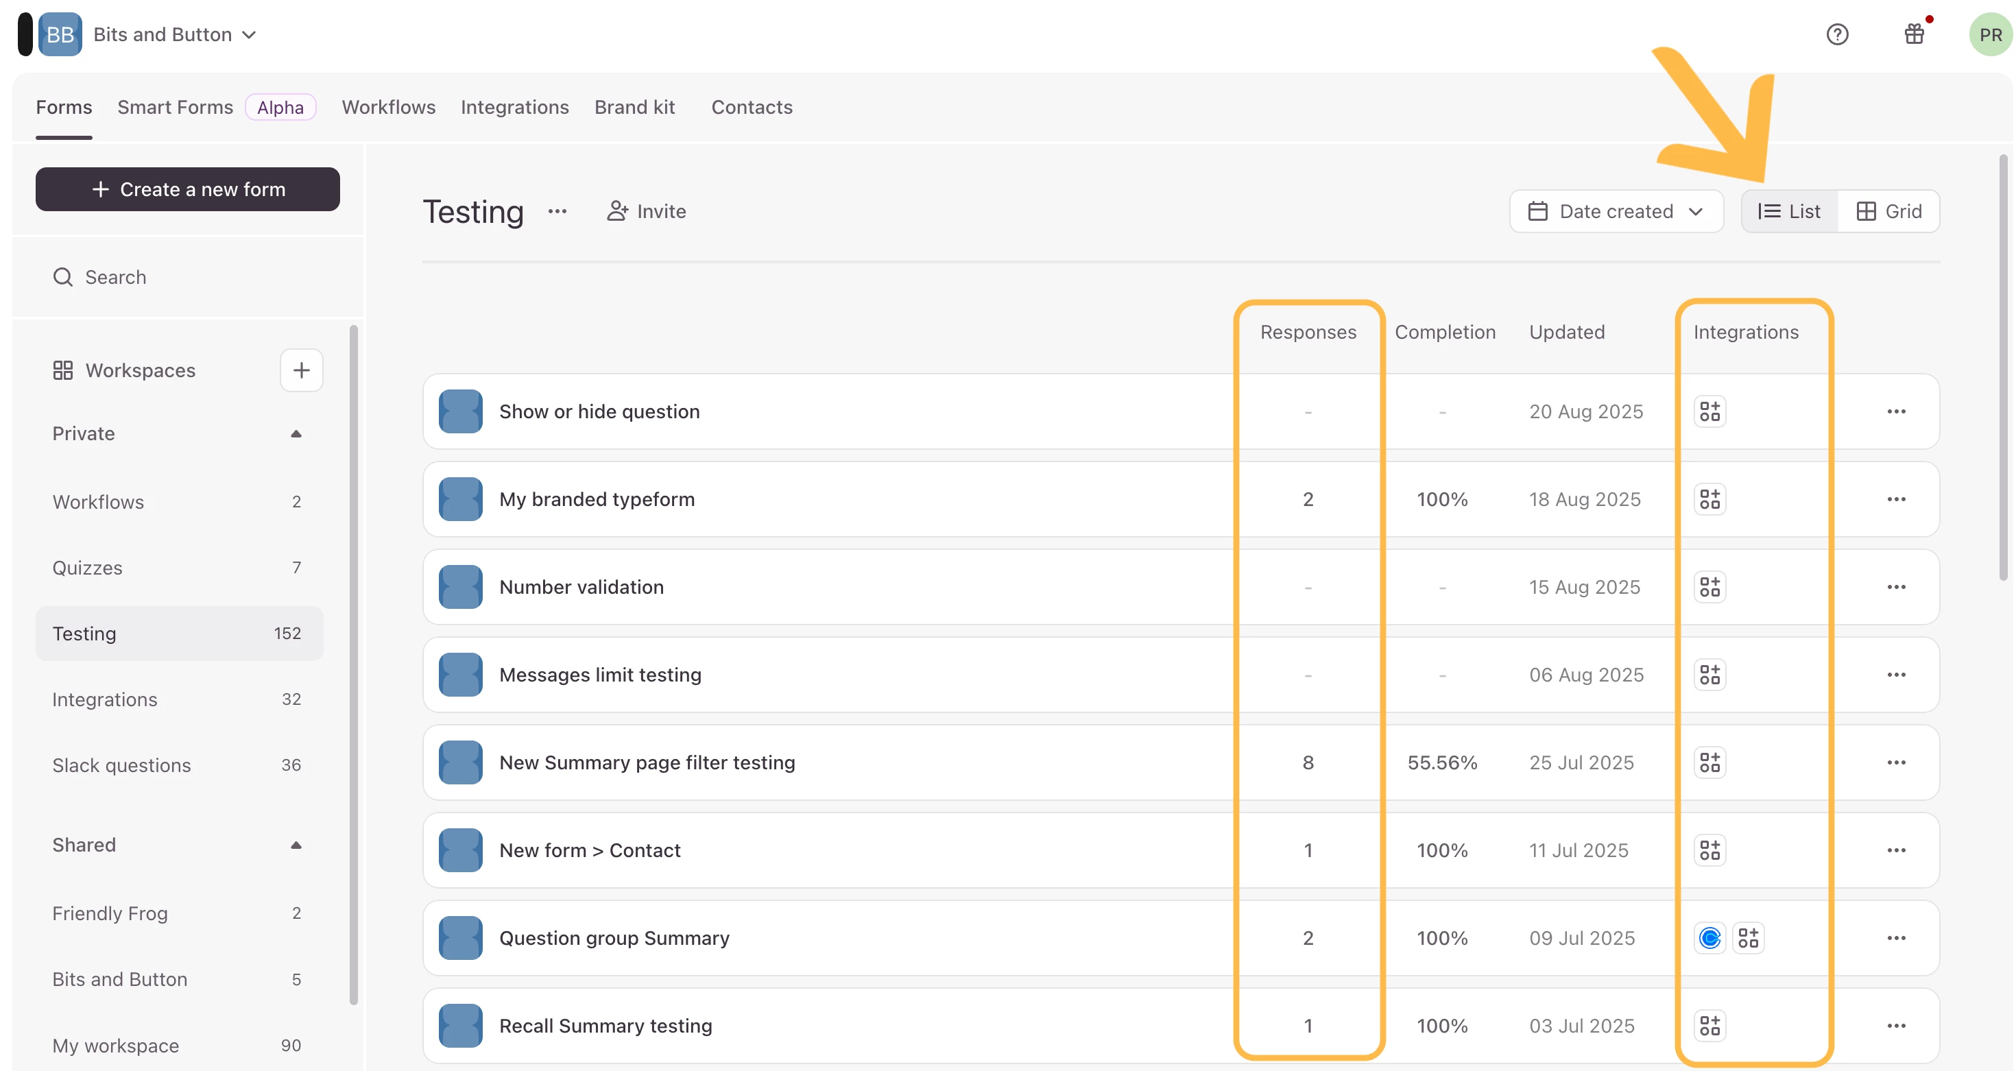
Task: Add integration icon for My branded typeform
Action: click(1710, 499)
